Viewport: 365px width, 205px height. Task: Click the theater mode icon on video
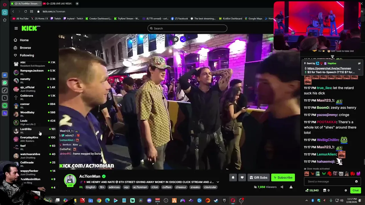pyautogui.click(x=176, y=39)
